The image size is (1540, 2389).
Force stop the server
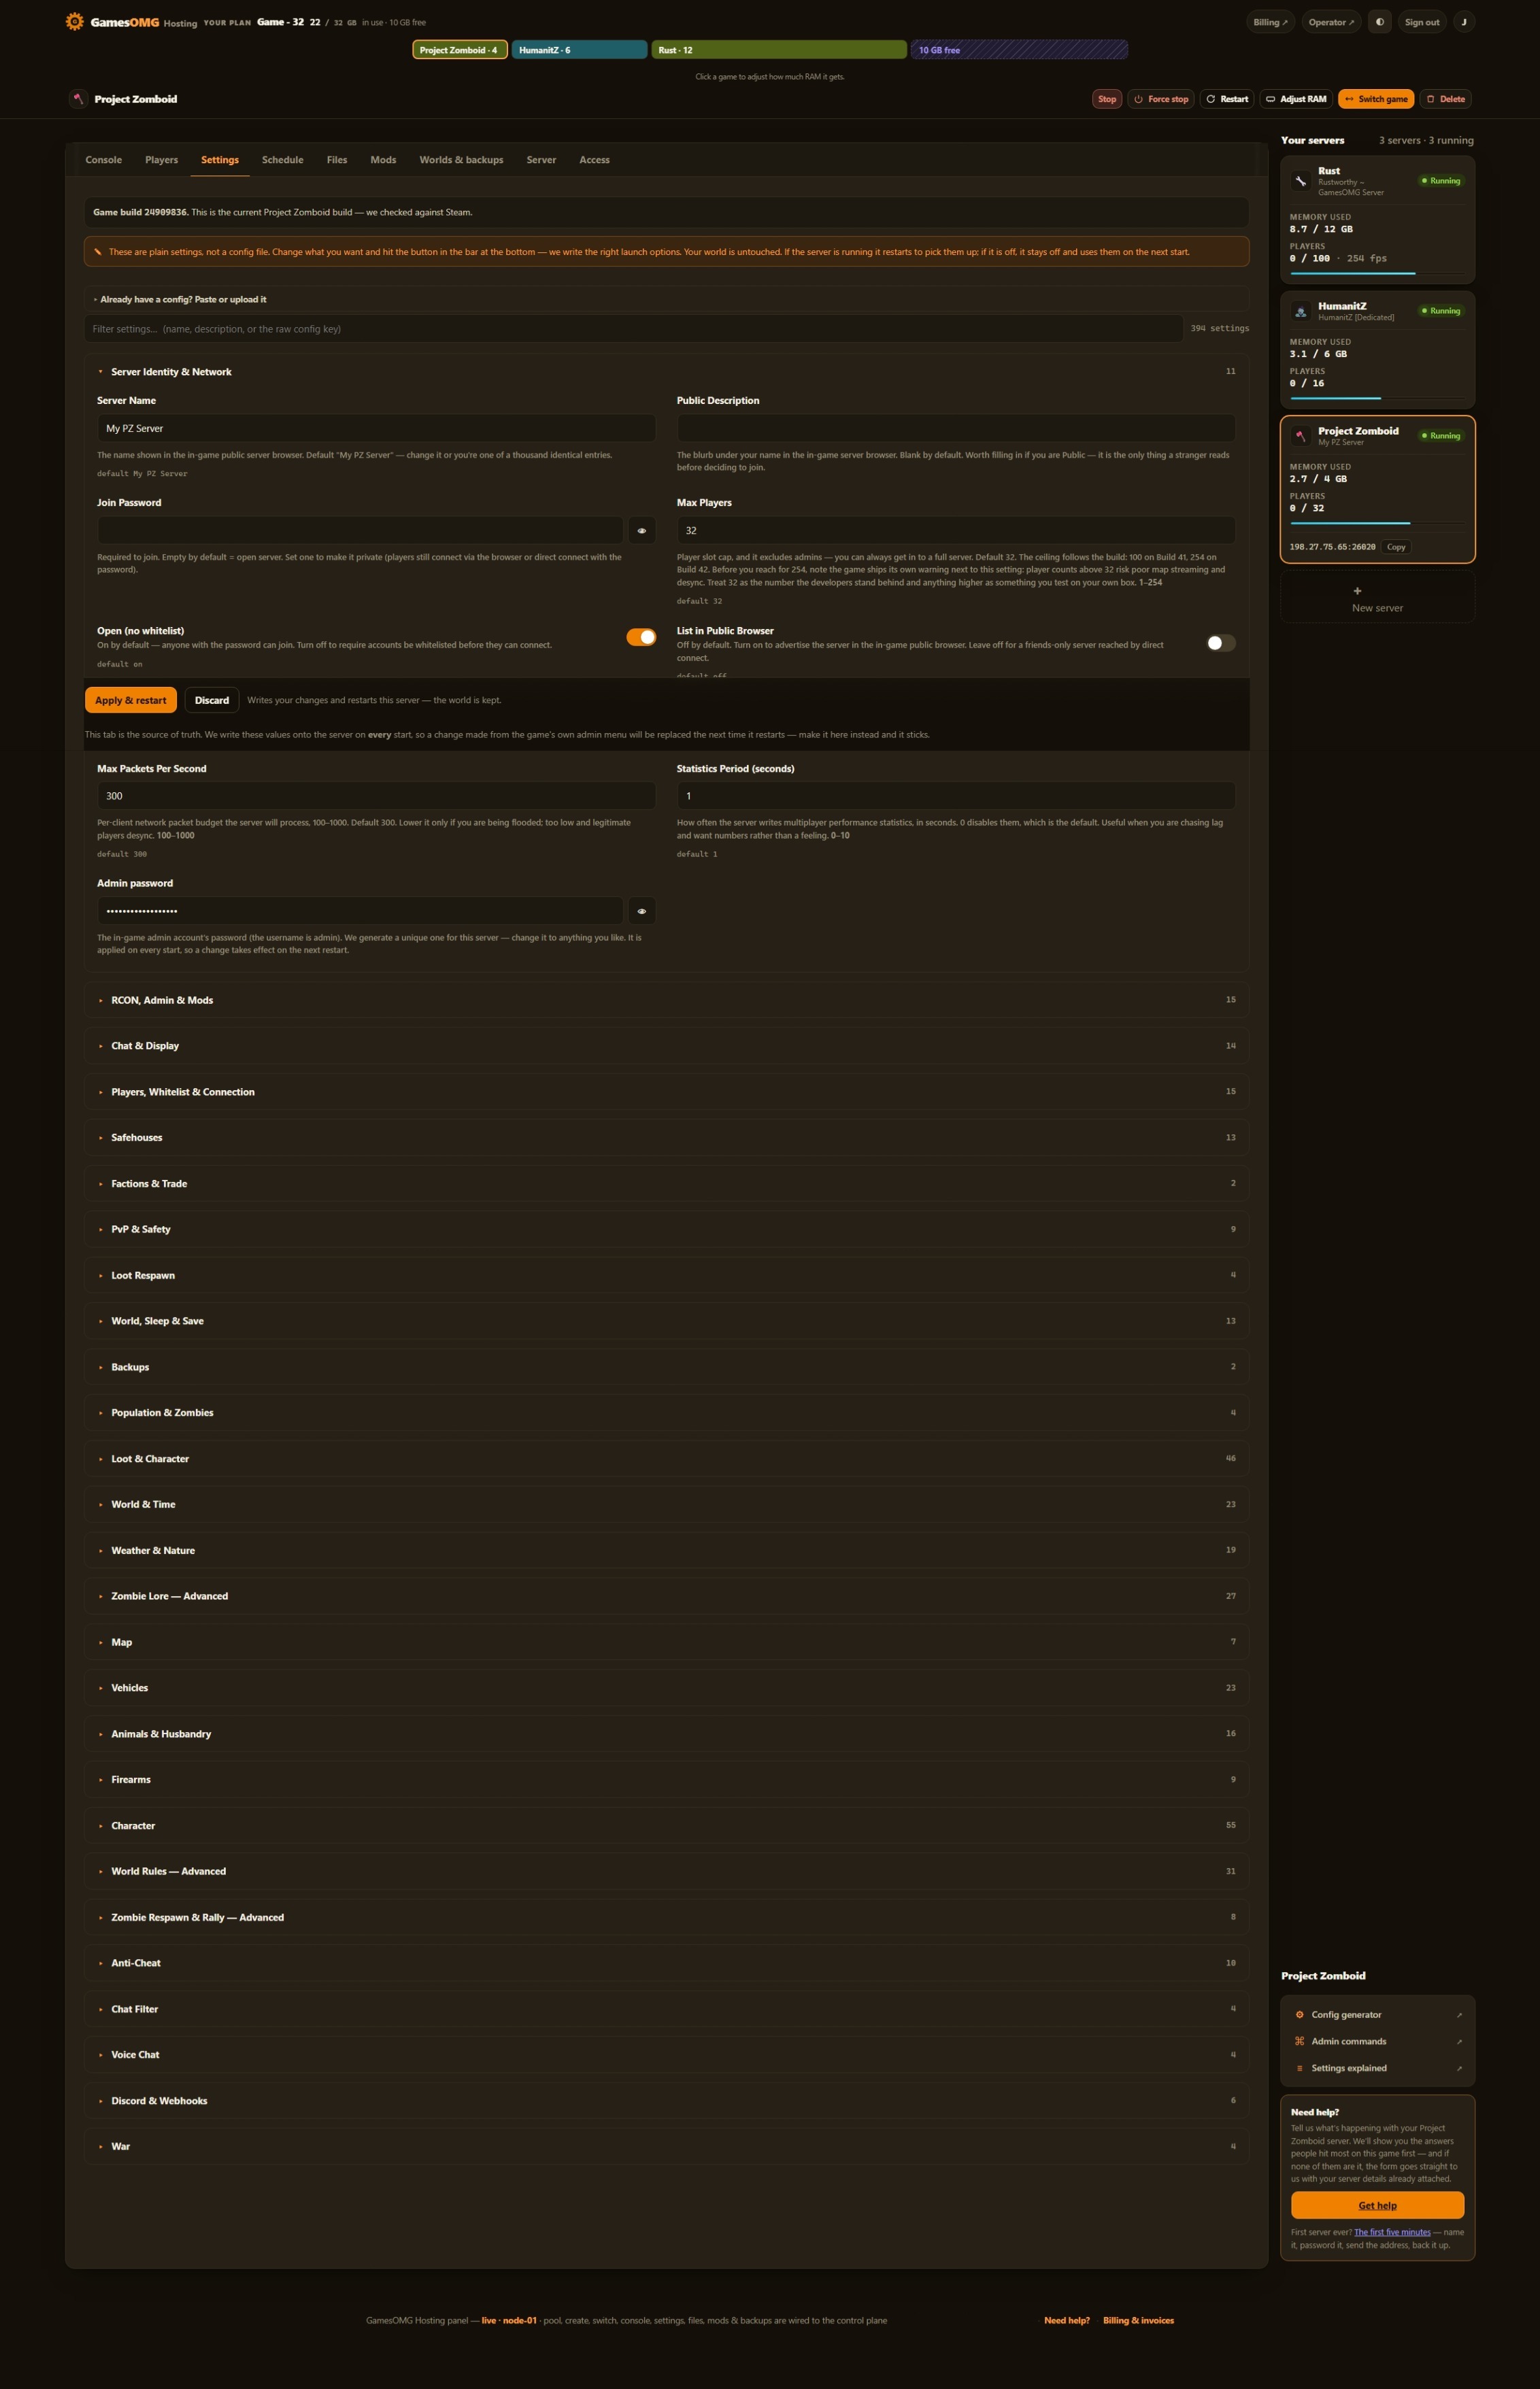[x=1160, y=99]
